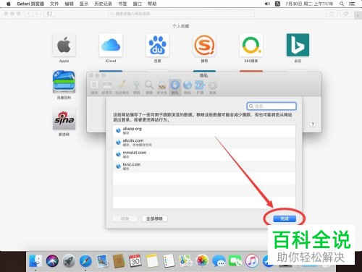Open the iCloud favorite

111,48
